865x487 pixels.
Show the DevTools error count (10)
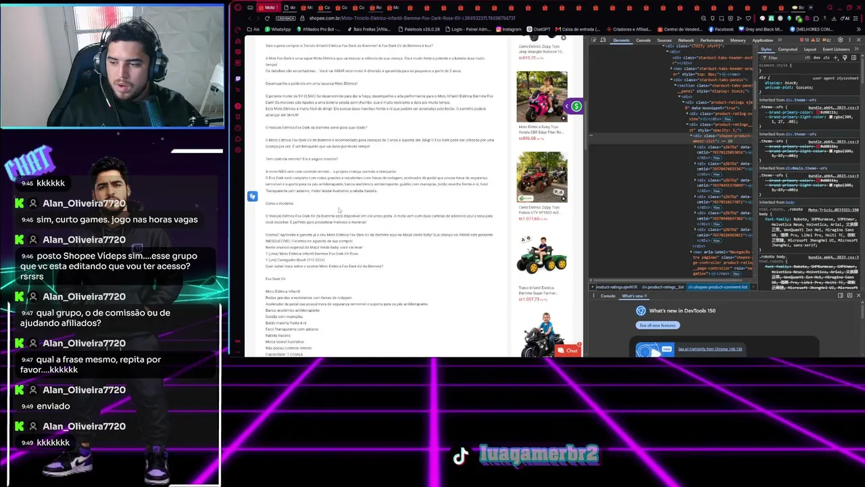point(804,41)
